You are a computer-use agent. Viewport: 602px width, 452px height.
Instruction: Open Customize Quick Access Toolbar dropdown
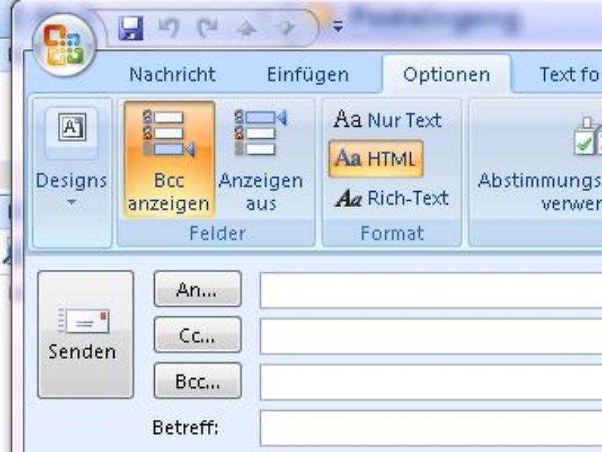(x=337, y=27)
